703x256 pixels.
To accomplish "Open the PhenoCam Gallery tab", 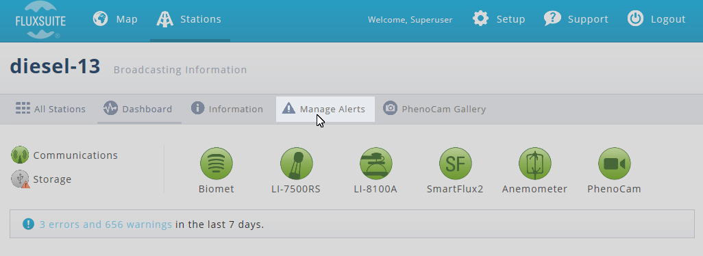I will coord(444,110).
